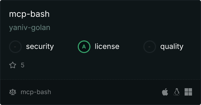Click the security label text
This screenshot has width=201, height=105.
click(x=40, y=46)
